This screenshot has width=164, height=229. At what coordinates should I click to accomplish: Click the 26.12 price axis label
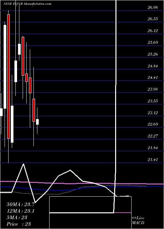(x=153, y=31)
